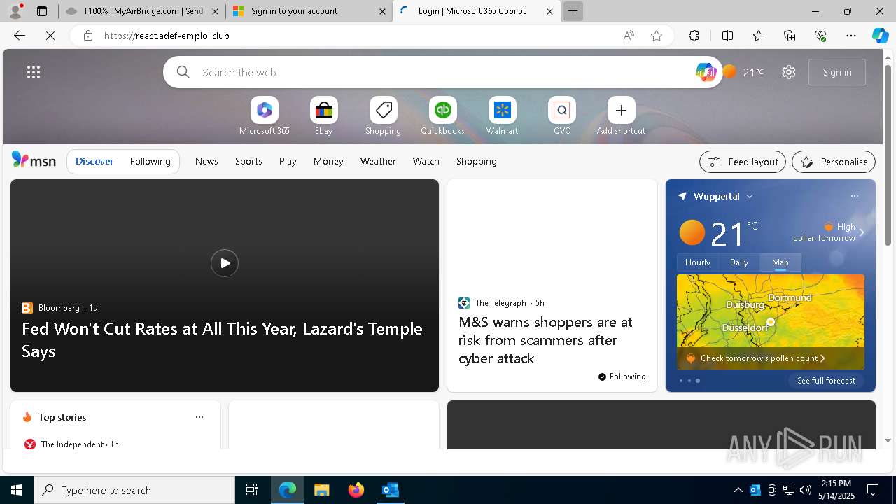The height and width of the screenshot is (504, 896).
Task: Click the Sign in button
Action: coord(837,72)
